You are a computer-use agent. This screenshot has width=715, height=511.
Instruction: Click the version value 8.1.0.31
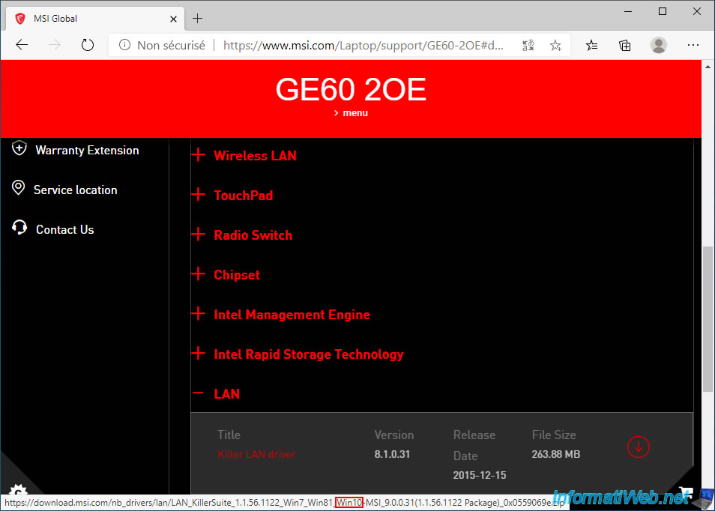pyautogui.click(x=392, y=454)
